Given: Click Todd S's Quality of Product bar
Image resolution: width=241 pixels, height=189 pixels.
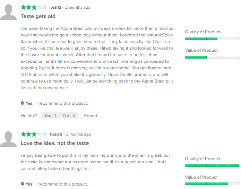Looking at the screenshot, I should pos(212,165).
